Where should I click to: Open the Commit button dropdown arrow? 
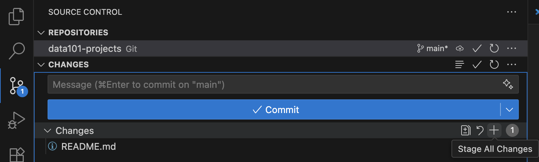509,109
